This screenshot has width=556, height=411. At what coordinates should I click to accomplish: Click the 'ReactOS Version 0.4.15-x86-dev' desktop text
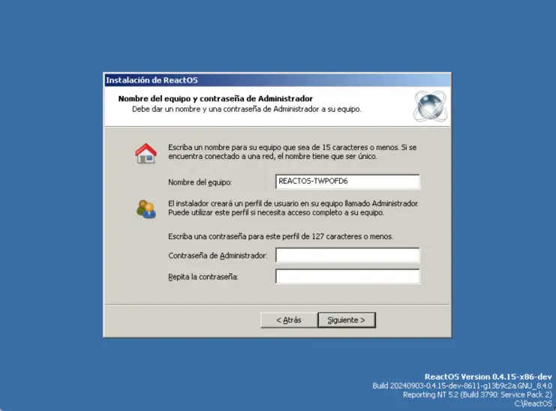point(488,376)
